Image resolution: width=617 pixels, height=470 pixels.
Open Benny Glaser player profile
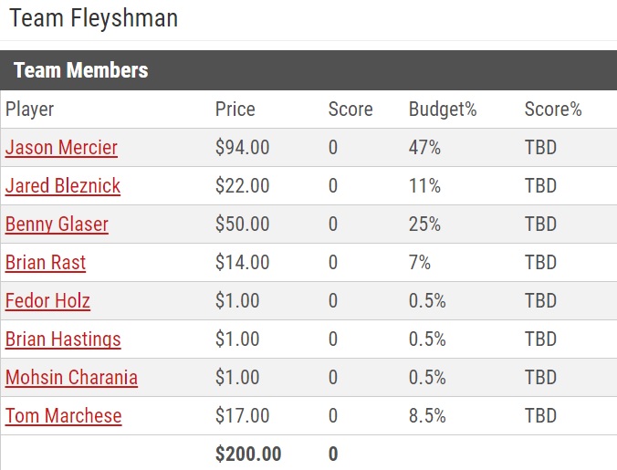click(57, 225)
